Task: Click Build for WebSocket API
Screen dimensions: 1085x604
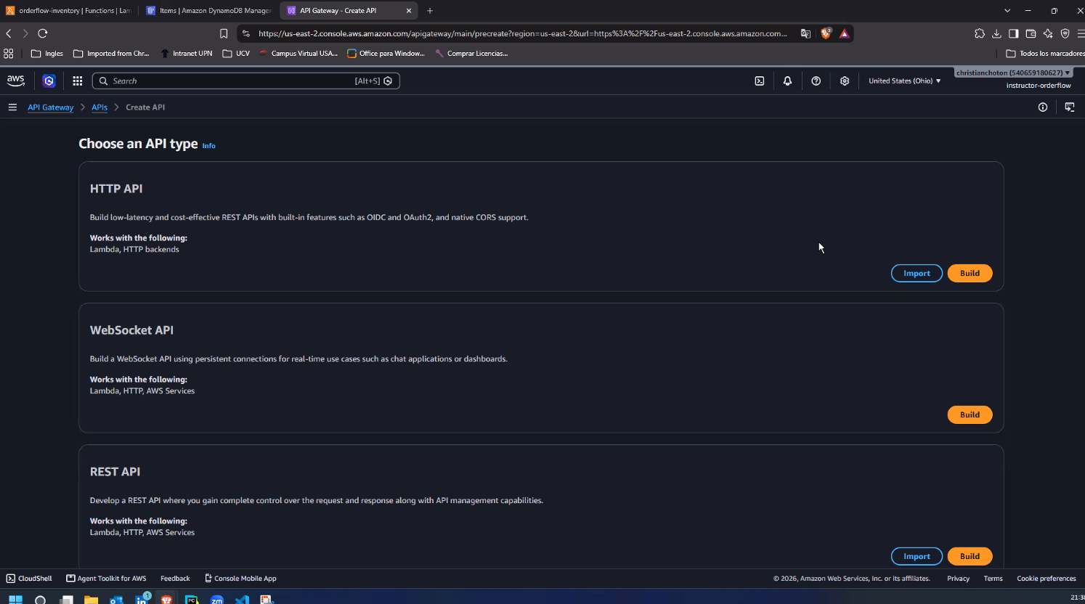Action: 970,415
